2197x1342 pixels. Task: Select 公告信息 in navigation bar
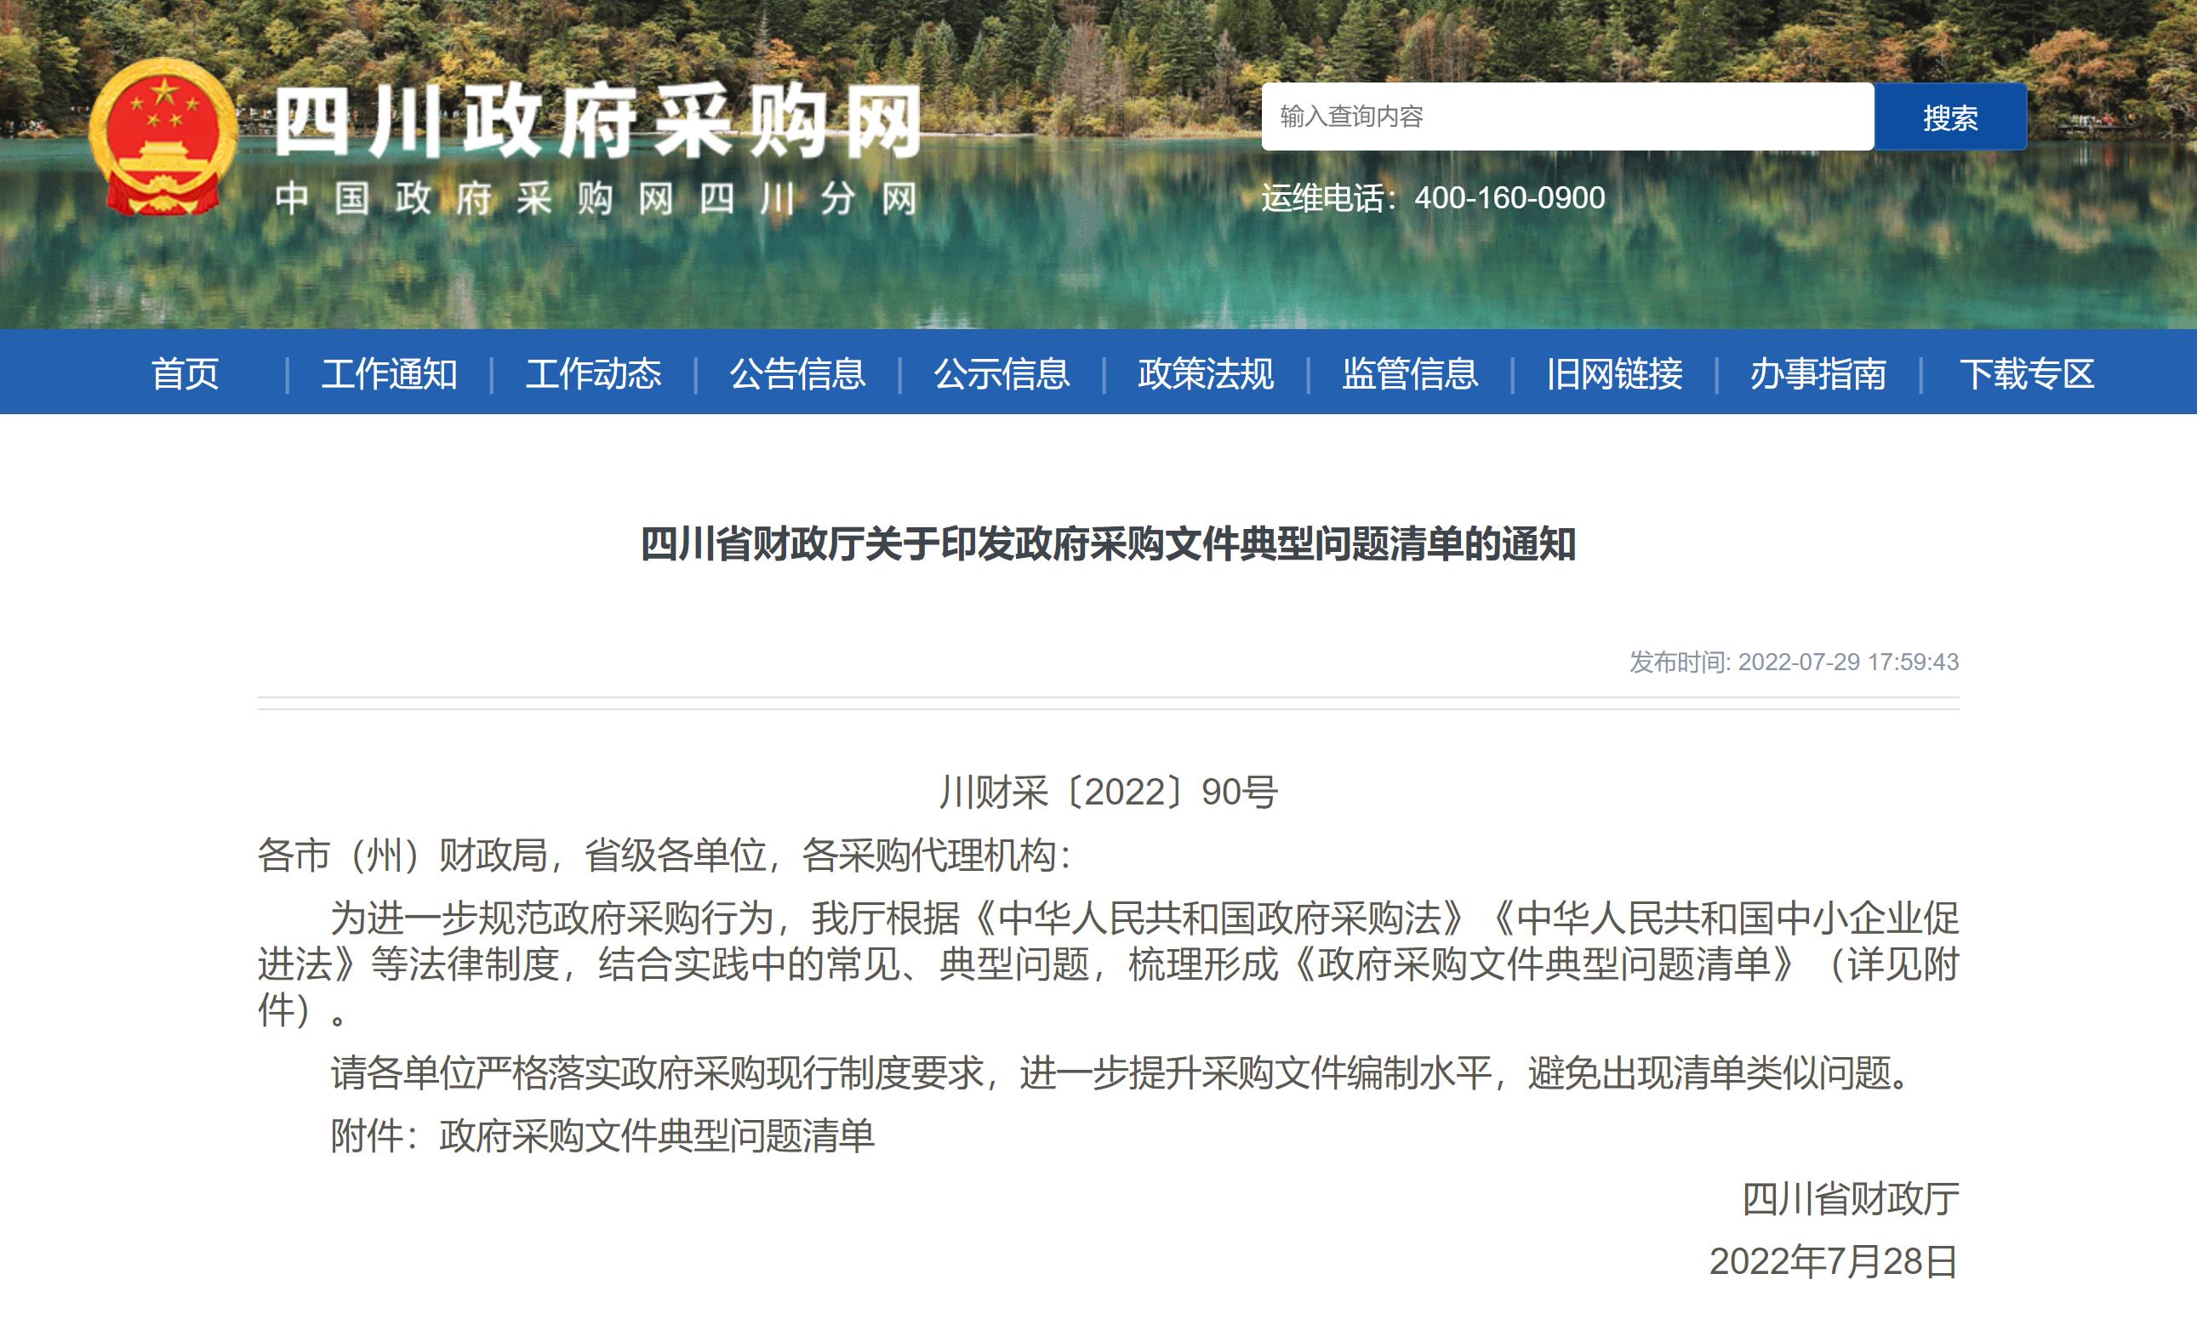797,373
